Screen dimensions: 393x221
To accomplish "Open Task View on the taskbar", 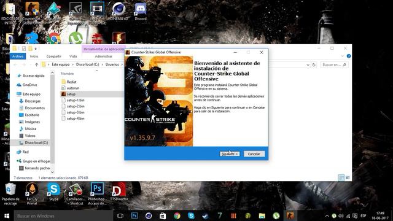I will click(120, 215).
